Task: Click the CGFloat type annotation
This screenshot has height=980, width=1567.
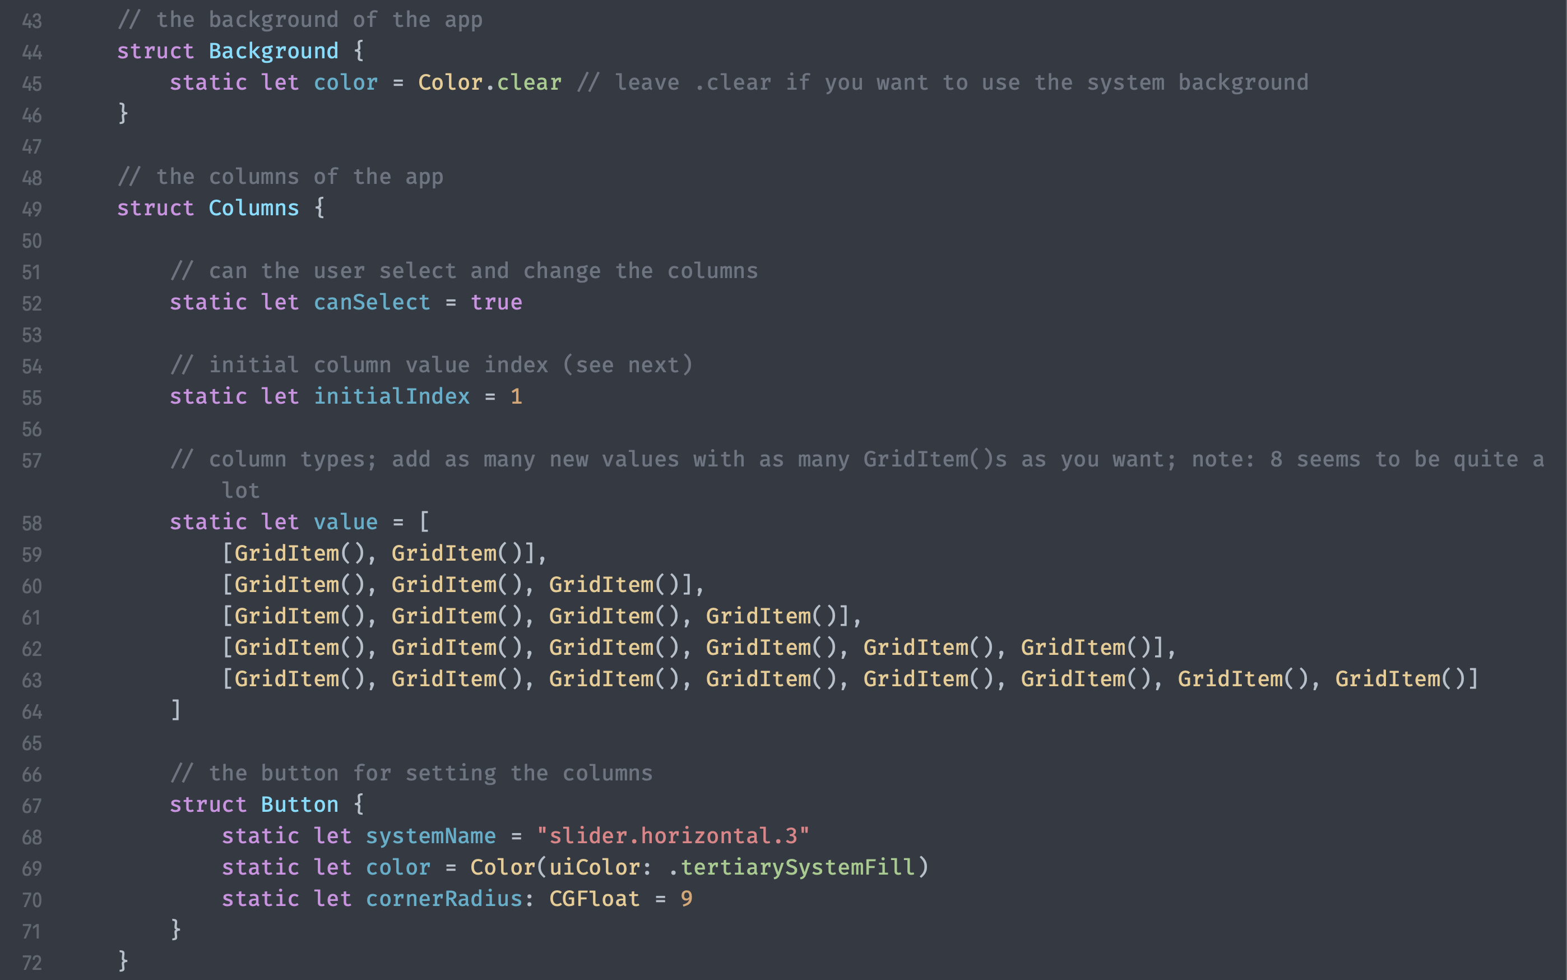Action: pyautogui.click(x=594, y=899)
